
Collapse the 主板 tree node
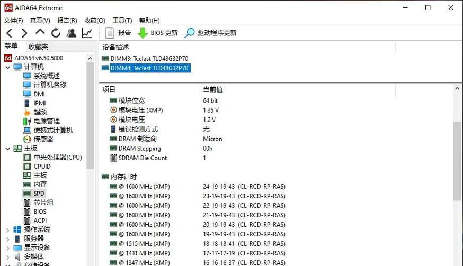pos(8,149)
